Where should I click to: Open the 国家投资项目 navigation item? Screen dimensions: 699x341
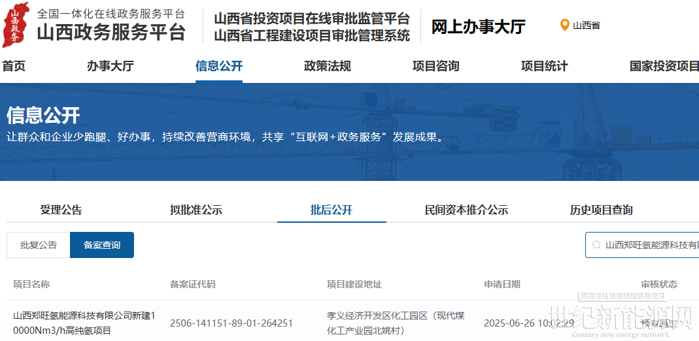[664, 67]
